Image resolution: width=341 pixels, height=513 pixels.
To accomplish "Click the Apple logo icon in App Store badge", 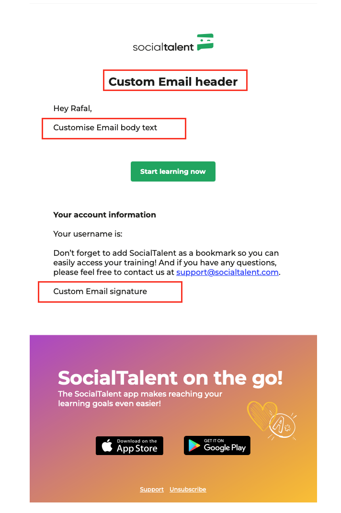I will (107, 445).
